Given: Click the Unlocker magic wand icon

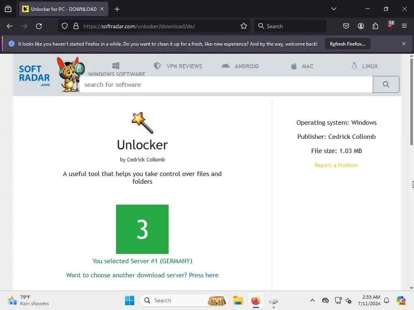Looking at the screenshot, I should coord(142,123).
